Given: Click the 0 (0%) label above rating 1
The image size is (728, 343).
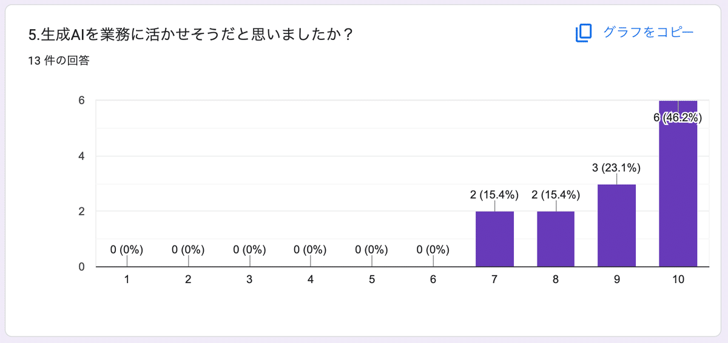Looking at the screenshot, I should click(x=127, y=250).
